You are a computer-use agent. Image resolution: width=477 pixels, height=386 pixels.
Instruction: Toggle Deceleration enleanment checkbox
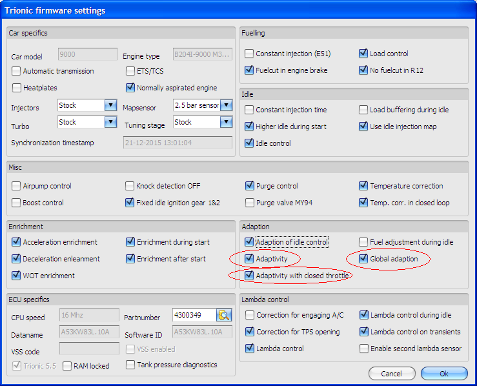pyautogui.click(x=16, y=259)
